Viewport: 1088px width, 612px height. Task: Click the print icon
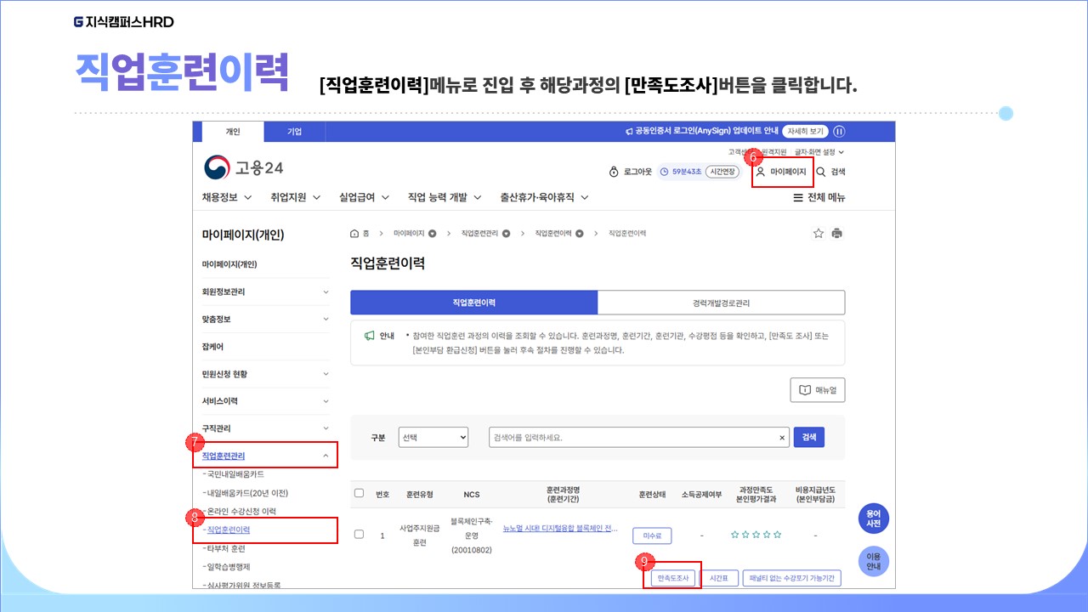[x=837, y=233]
